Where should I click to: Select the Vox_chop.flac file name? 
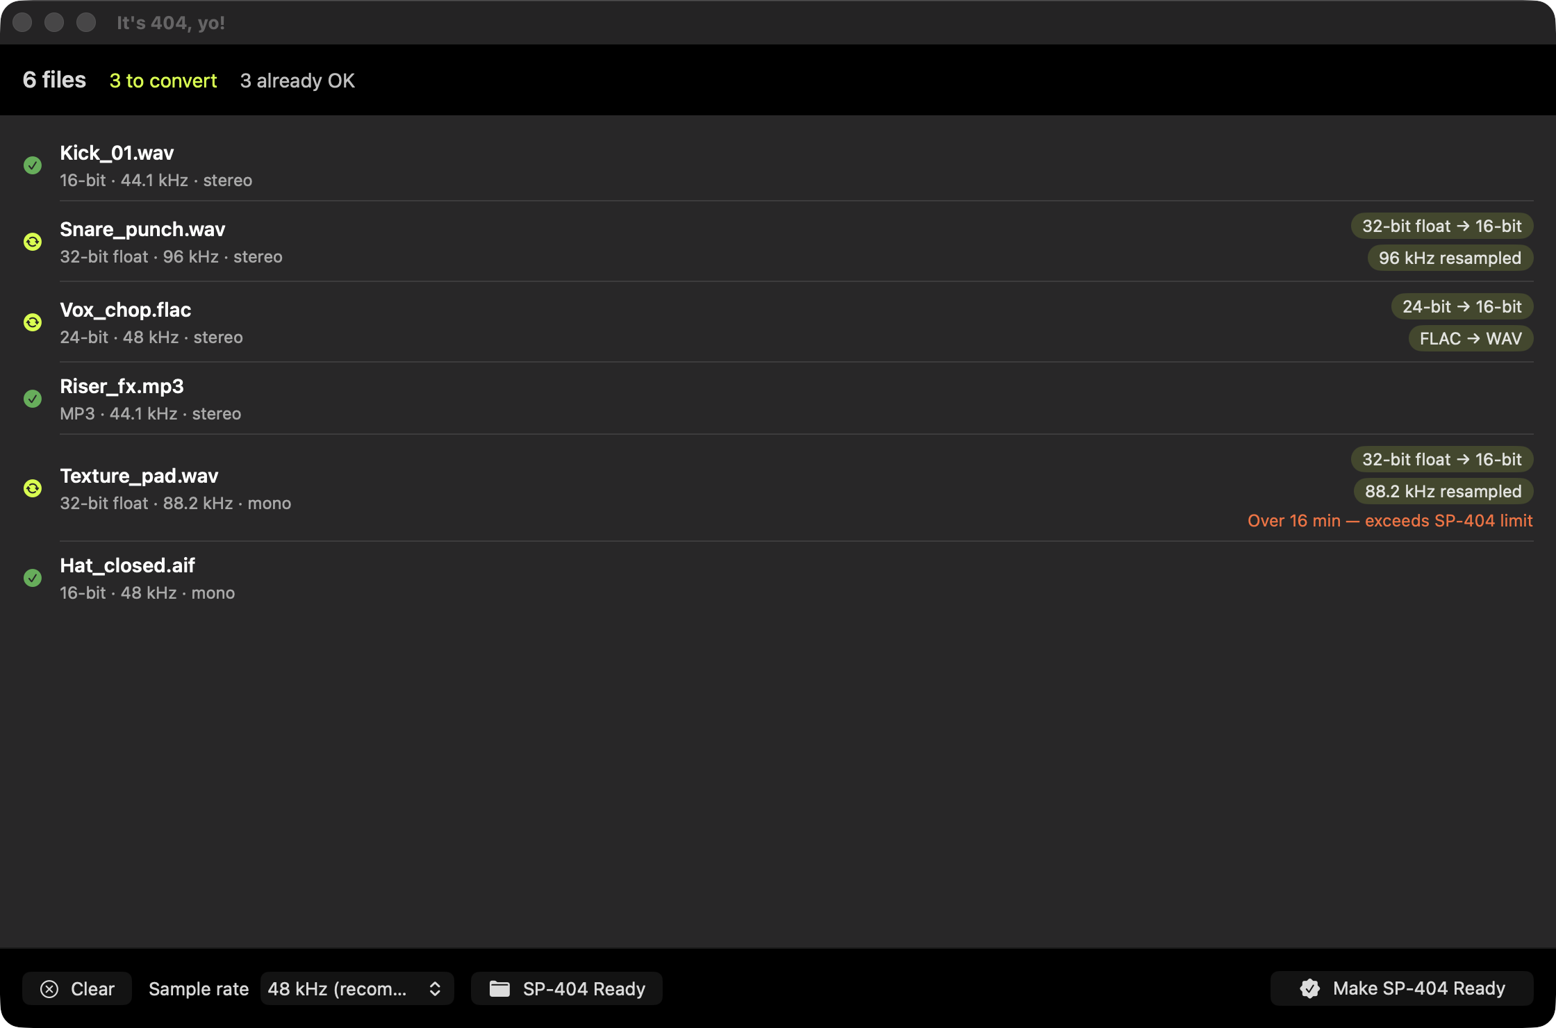click(125, 310)
